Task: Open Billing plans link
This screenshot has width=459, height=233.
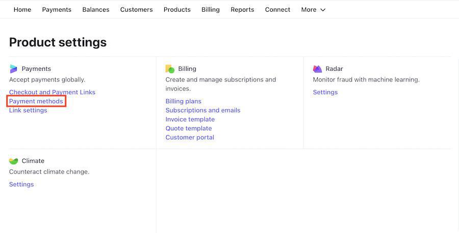Action: tap(183, 101)
